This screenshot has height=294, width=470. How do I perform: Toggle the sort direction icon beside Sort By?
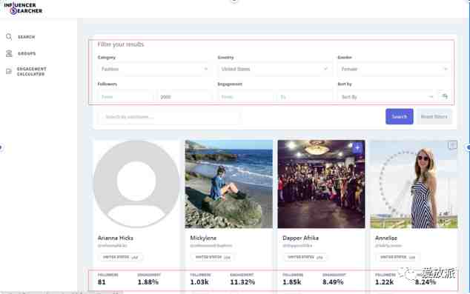[x=445, y=96]
